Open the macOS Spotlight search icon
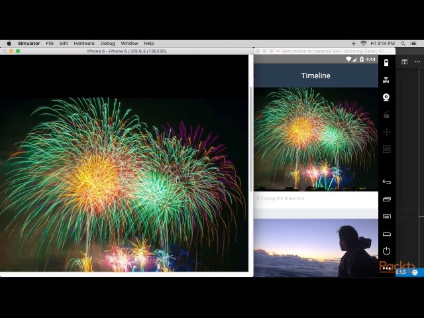Screen dimensions: 424x318 pos(403,43)
